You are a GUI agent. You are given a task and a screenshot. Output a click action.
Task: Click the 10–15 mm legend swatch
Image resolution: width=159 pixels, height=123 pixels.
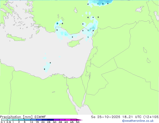click(x=33, y=120)
